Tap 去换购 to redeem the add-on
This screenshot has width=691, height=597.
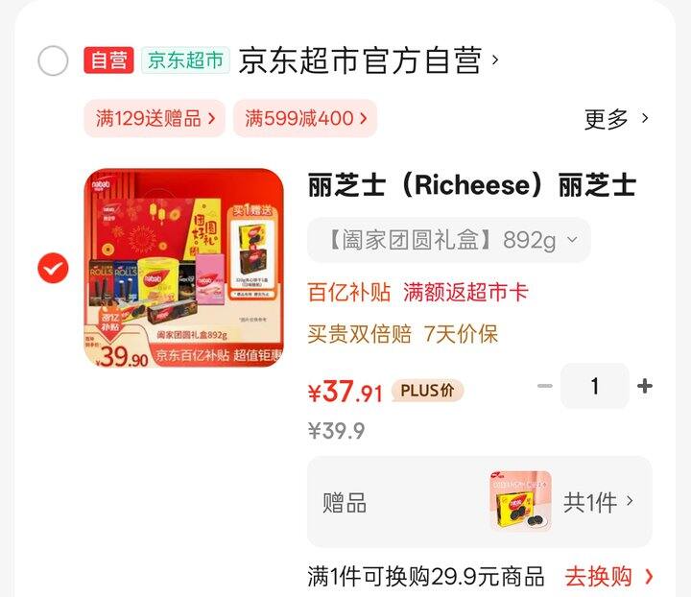coord(608,576)
